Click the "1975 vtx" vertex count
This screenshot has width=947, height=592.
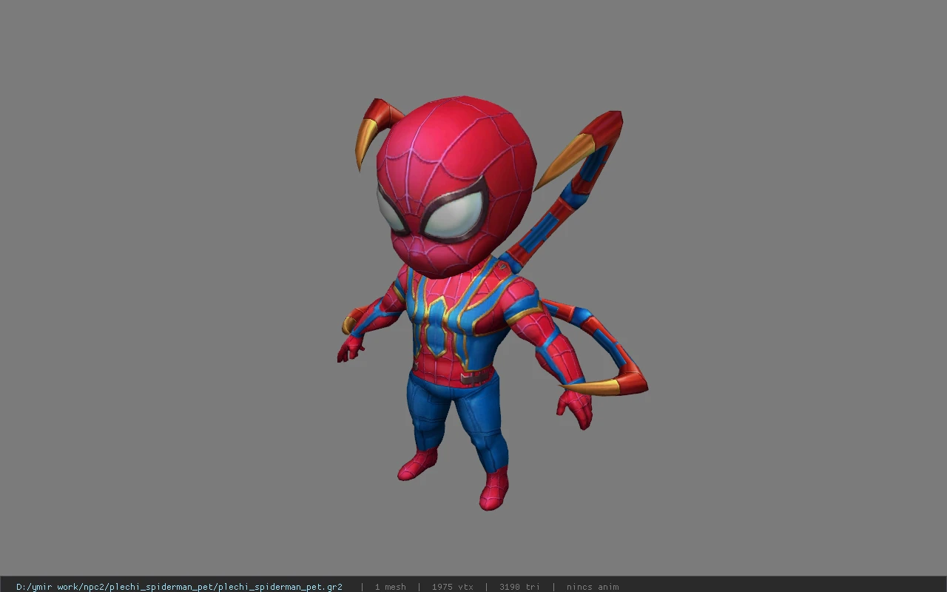452,587
